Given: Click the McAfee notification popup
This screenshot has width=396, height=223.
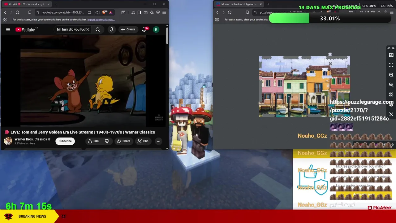Looking at the screenshot, I should (x=344, y=180).
